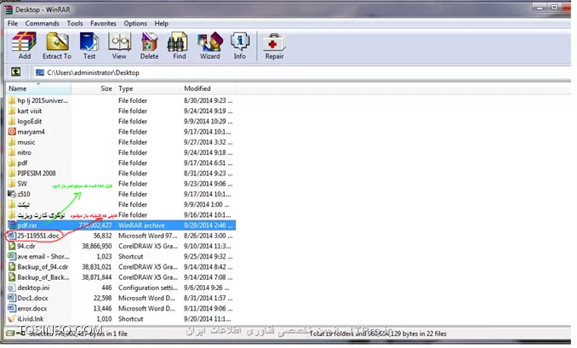The image size is (577, 348).
Task: Sort by the Name column header
Action: 38,88
